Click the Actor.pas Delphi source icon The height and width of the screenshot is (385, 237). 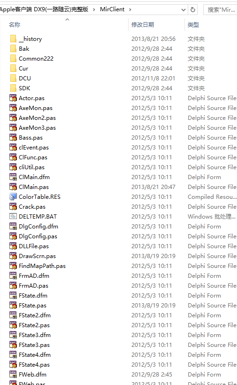click(x=13, y=98)
